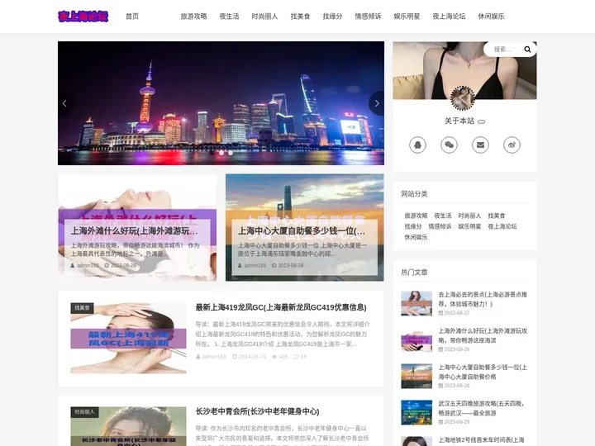This screenshot has width=595, height=446.
Task: Click the 找美食 tag on the thumbnail
Action: coord(82,308)
